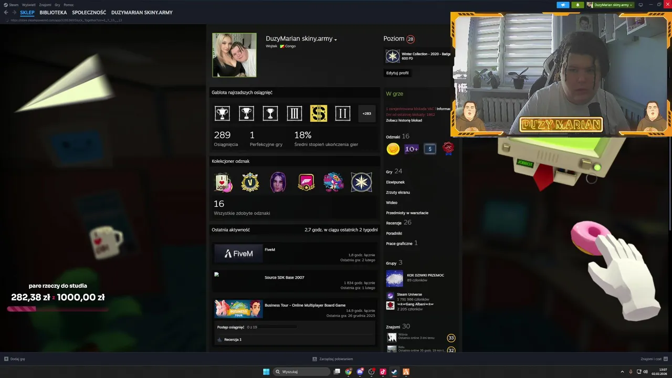
Task: Open the Zrzuty ekranu link
Action: coord(398,192)
